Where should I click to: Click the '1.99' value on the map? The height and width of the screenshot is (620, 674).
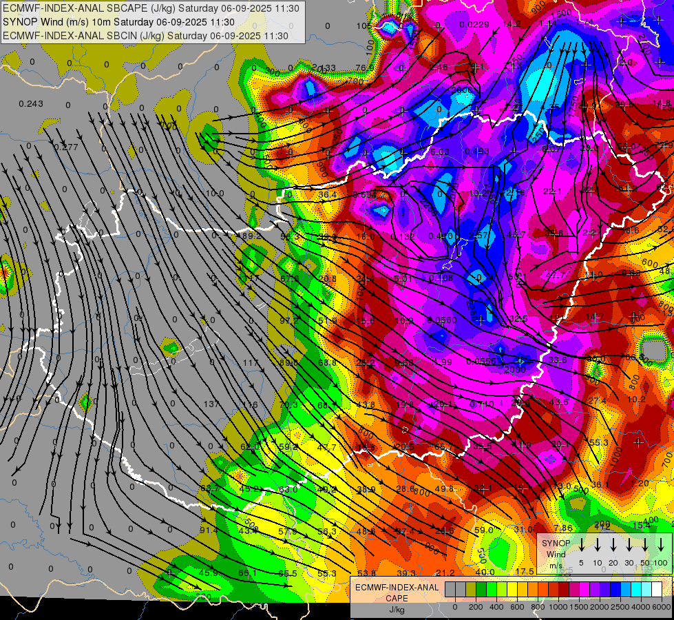pos(443,362)
